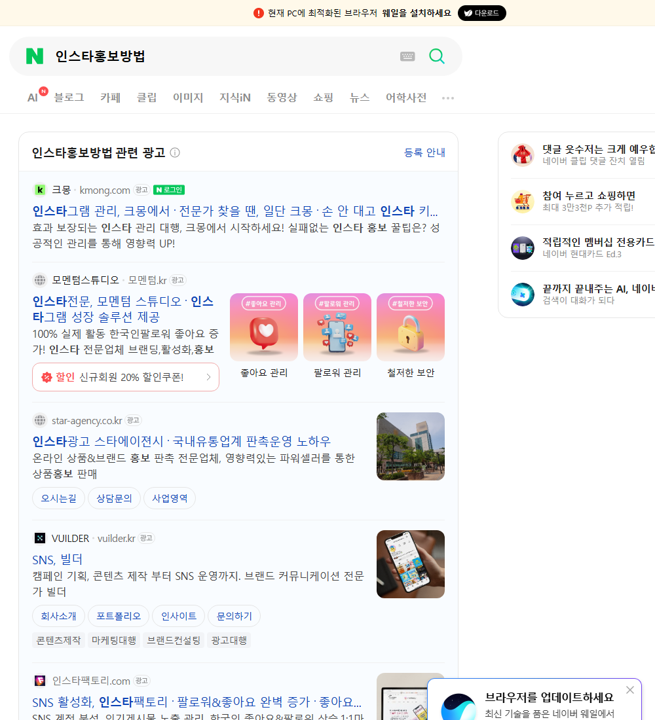Click the globe icon beside 모멘텀스튜디오

point(40,279)
